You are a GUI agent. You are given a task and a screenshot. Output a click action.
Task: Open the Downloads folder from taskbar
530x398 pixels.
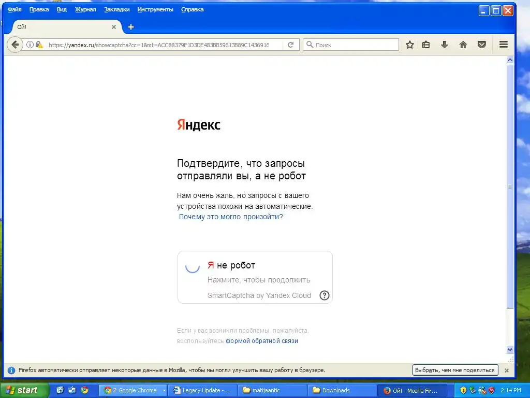(342, 390)
